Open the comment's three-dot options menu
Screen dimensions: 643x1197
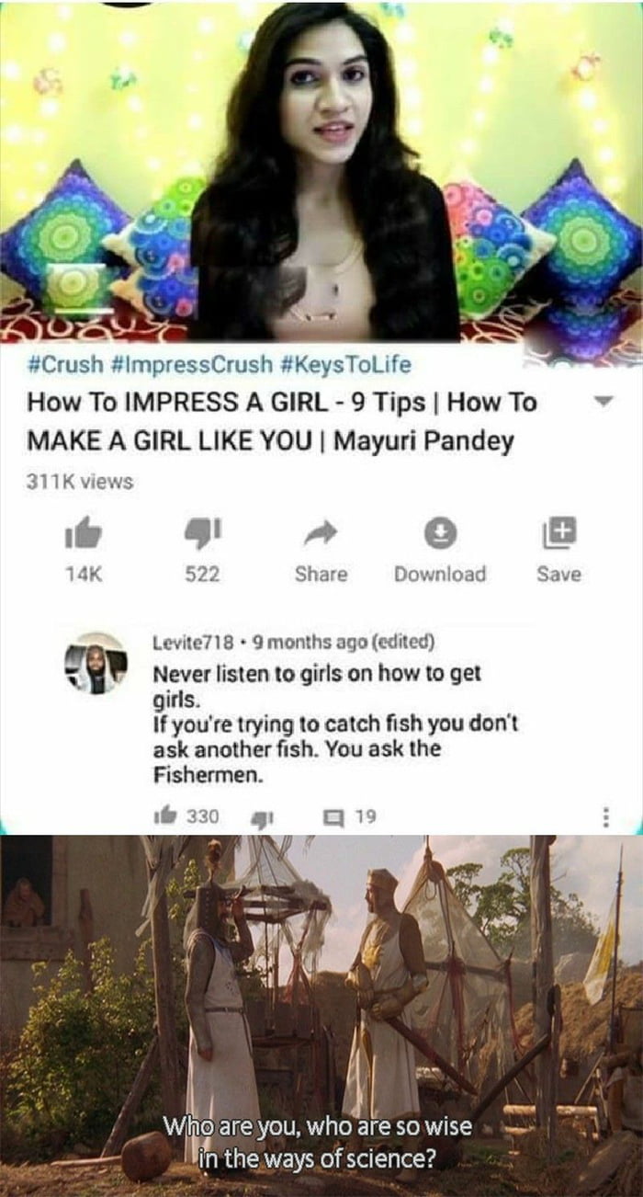[605, 816]
